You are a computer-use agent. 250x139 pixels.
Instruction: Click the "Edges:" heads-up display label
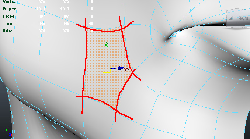tap(10, 9)
